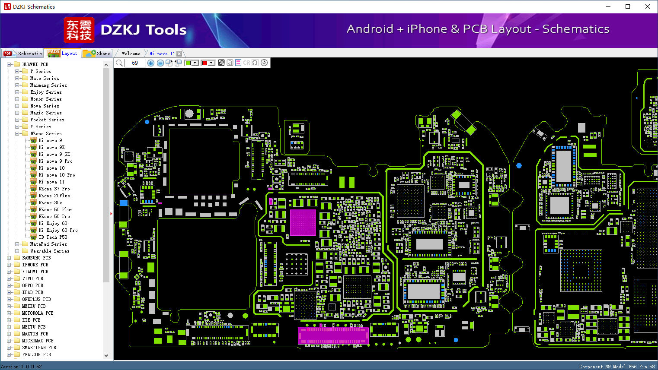
Task: Click the PADS icon beside NZone 20Plus
Action: (33, 196)
